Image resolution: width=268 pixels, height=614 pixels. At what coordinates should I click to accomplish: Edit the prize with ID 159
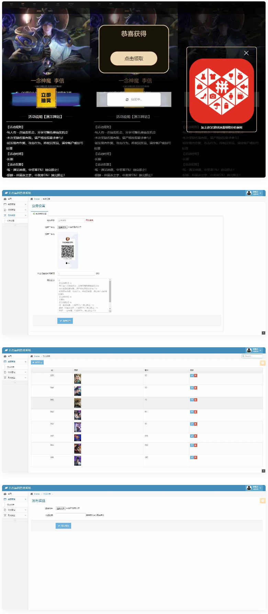pos(192,375)
